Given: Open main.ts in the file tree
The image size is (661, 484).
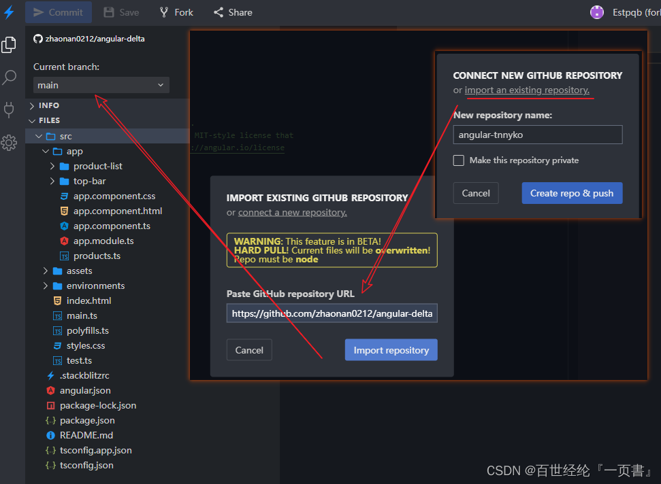Looking at the screenshot, I should coord(82,316).
